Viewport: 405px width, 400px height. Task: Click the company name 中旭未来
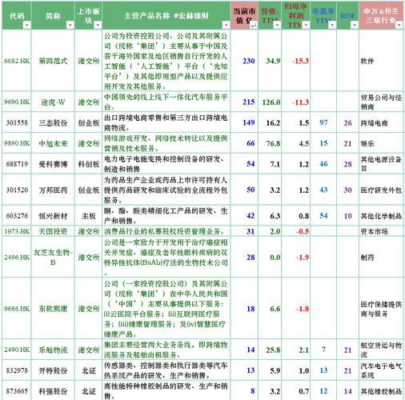point(53,143)
